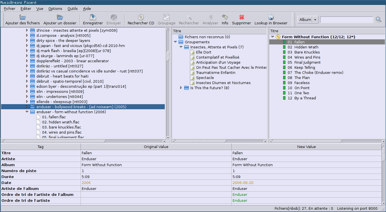Image resolution: width=386 pixels, height=212 pixels.
Task: Expand the dj japan - fast and vicious folder
Action: (27, 46)
